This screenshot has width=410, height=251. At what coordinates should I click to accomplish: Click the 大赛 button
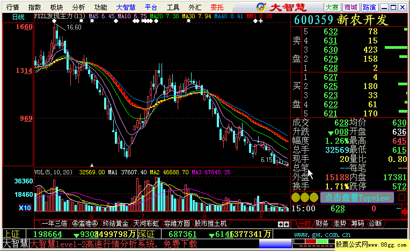pyautogui.click(x=332, y=8)
